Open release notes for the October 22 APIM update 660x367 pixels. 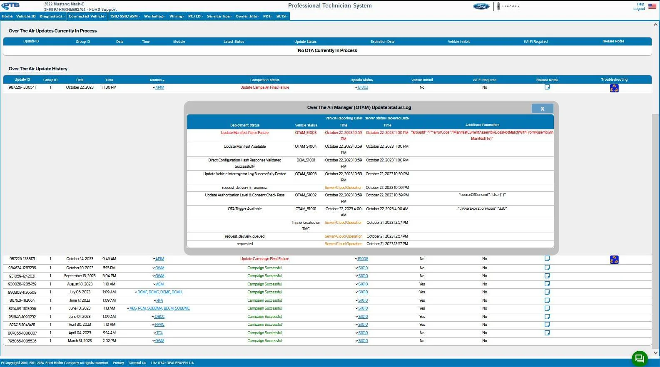tap(547, 87)
